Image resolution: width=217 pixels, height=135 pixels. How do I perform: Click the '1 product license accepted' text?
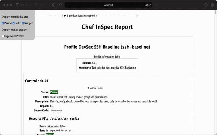81,16
